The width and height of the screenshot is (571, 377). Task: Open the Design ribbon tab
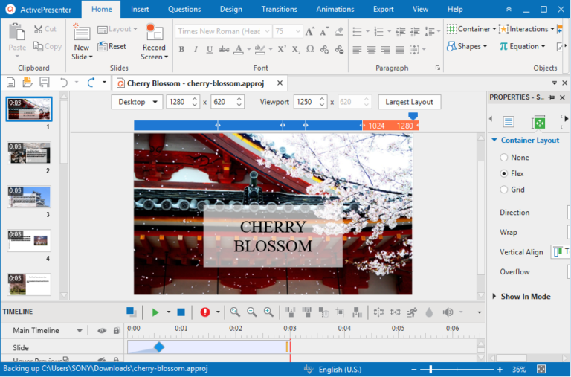pyautogui.click(x=231, y=9)
